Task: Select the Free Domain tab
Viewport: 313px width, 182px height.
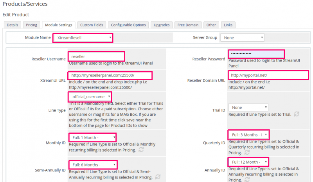Action: click(x=188, y=25)
